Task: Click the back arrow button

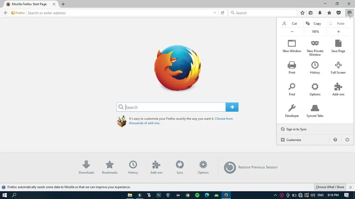Action: [x=6, y=13]
